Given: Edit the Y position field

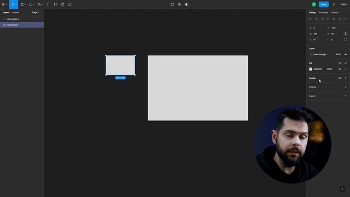Looking at the screenshot, I should [334, 28].
